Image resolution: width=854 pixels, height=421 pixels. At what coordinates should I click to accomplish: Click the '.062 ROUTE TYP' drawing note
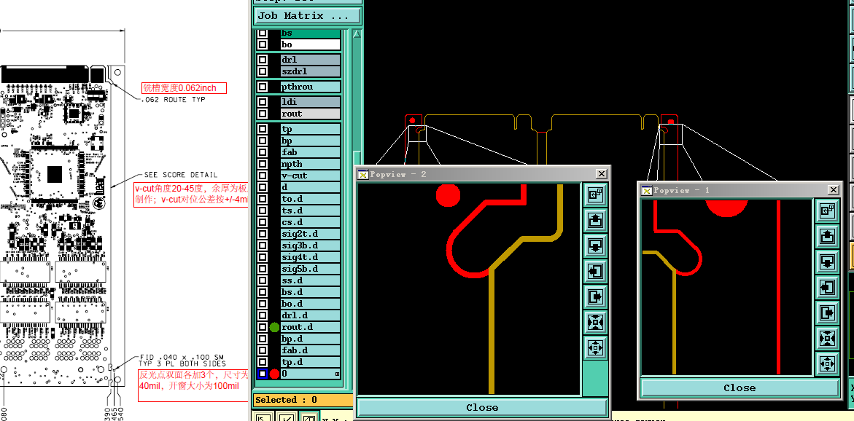click(173, 100)
